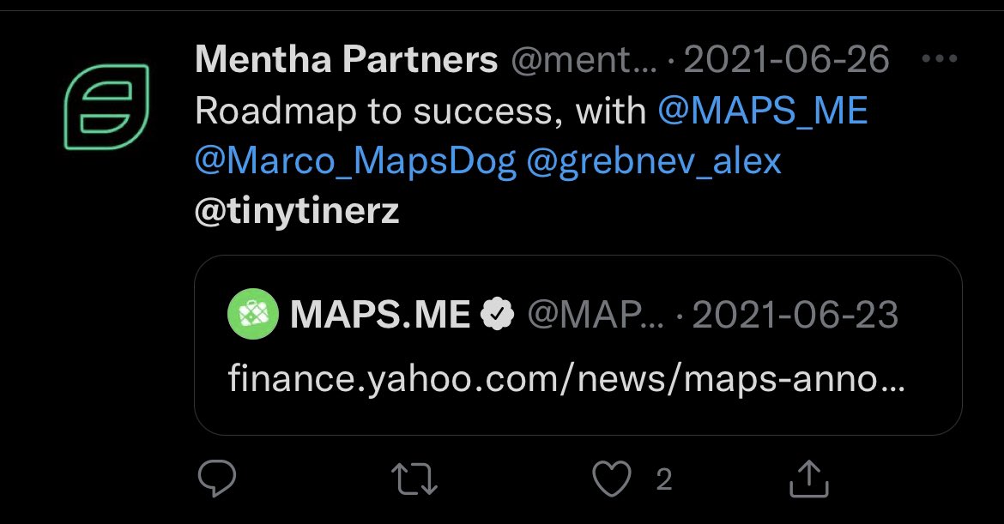Like the tweet with the heart icon
This screenshot has height=524, width=1004.
pos(612,480)
